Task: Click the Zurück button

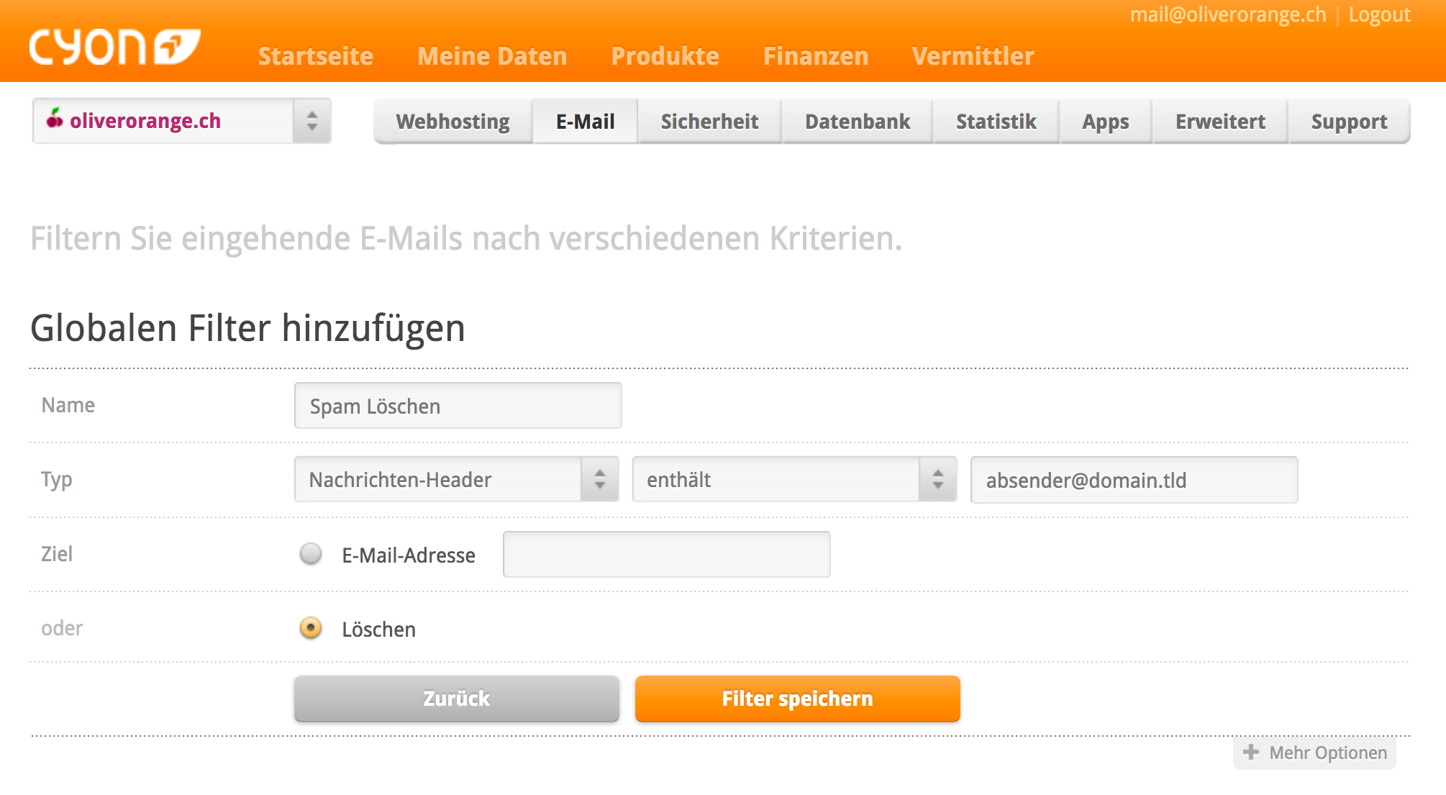Action: click(x=456, y=699)
